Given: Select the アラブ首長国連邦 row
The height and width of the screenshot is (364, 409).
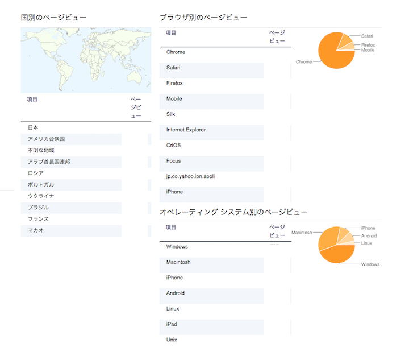Looking at the screenshot, I should pyautogui.click(x=86, y=162).
